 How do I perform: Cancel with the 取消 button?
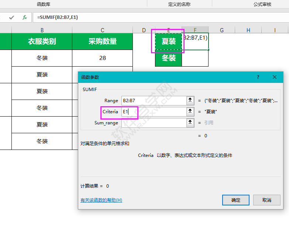click(x=267, y=200)
